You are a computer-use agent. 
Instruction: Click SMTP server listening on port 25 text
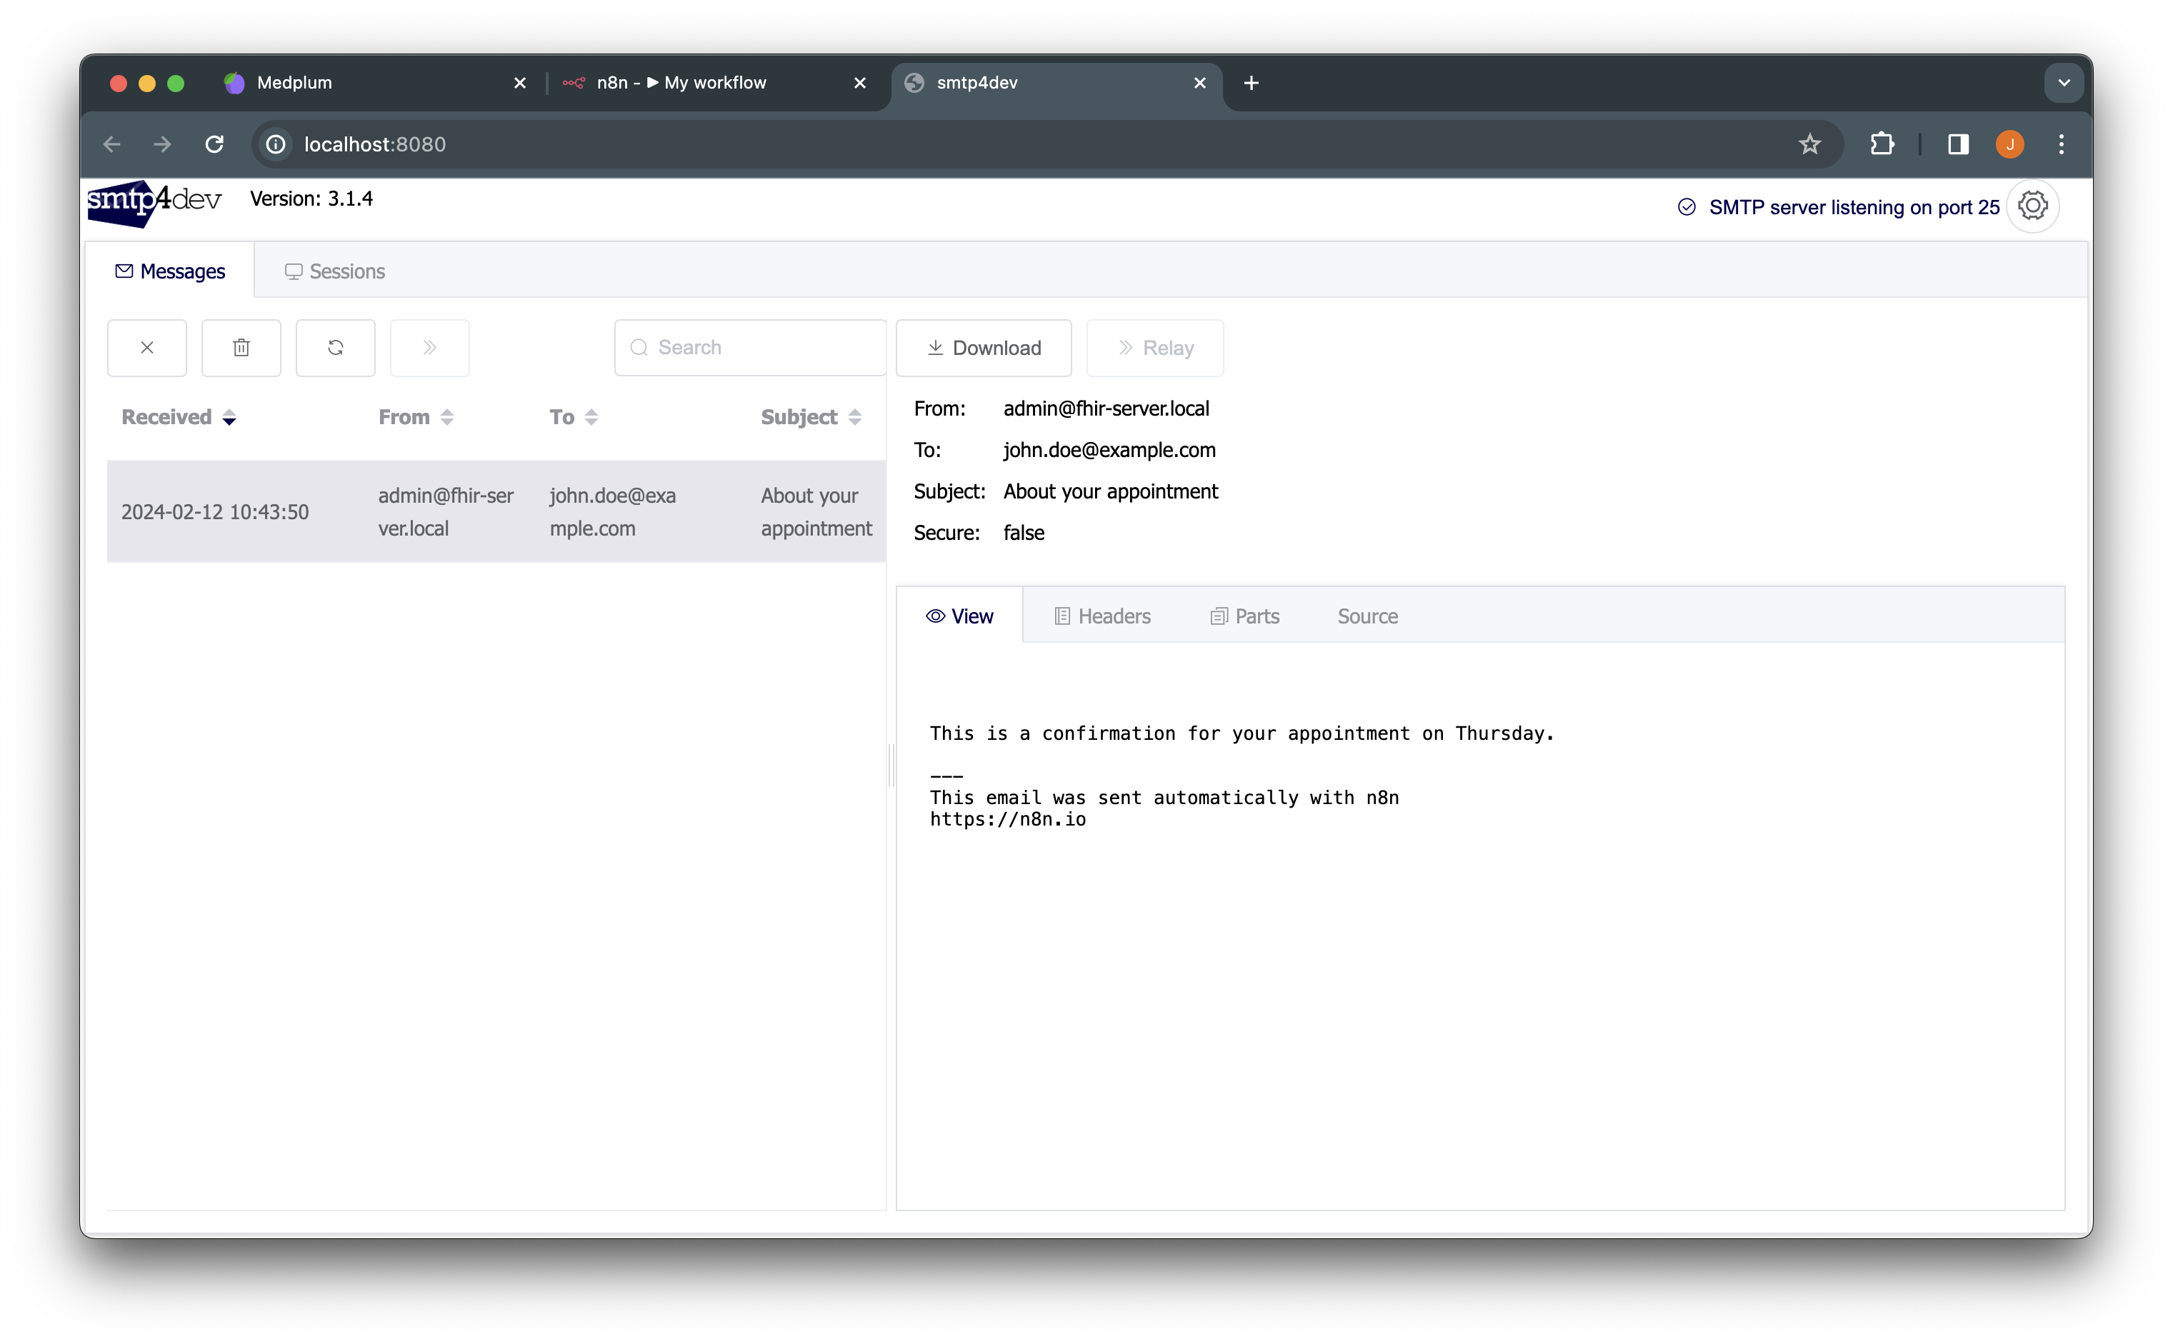pos(1854,207)
